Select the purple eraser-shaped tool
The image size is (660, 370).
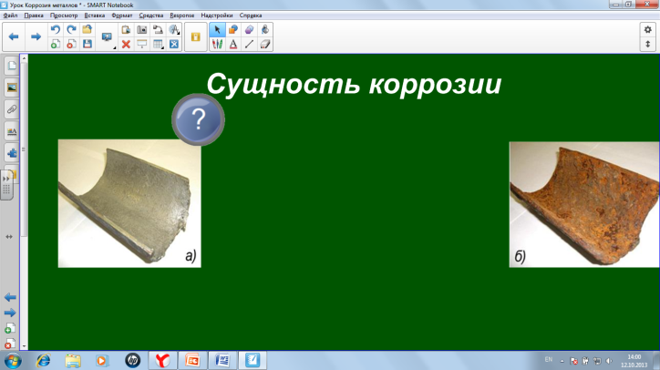coord(249,29)
